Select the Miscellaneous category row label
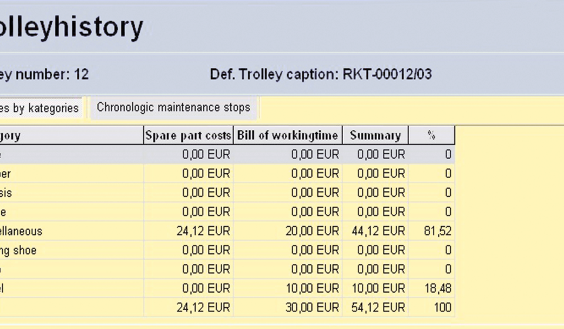This screenshot has height=329, width=564. pyautogui.click(x=22, y=231)
